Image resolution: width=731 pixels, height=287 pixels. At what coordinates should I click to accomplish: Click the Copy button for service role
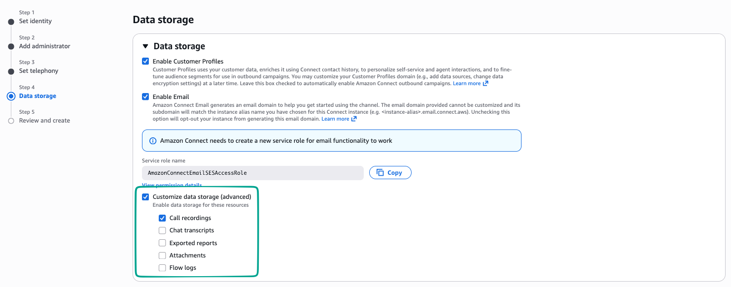[x=390, y=173]
